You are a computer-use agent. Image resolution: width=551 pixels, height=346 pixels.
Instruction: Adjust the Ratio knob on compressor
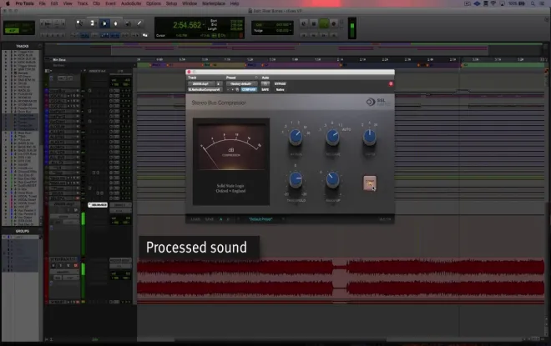[x=369, y=138]
